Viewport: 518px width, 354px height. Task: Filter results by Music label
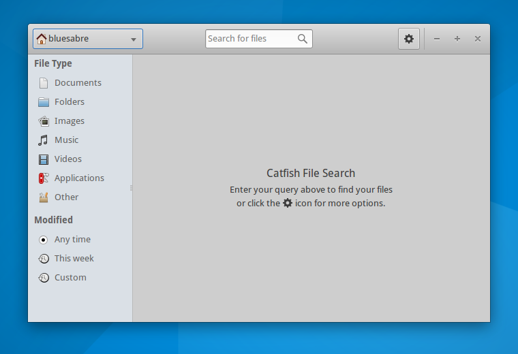point(66,140)
